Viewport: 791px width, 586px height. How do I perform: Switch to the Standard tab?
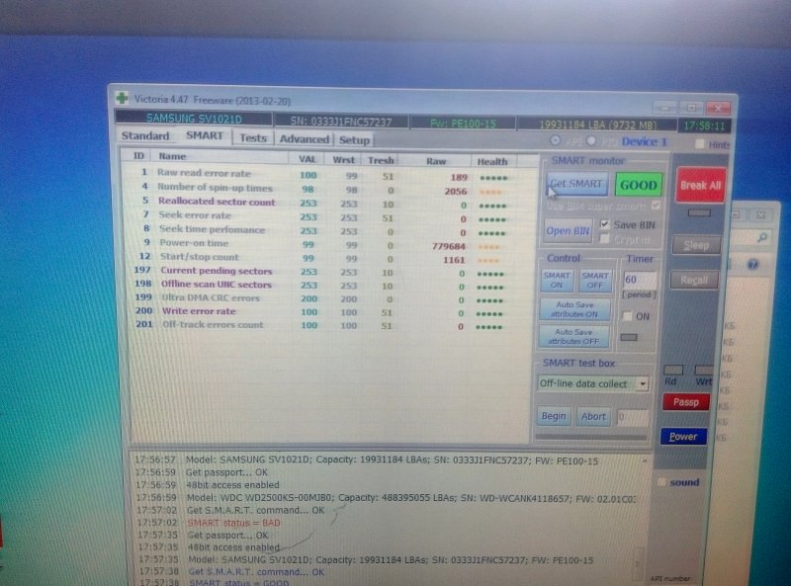point(144,136)
